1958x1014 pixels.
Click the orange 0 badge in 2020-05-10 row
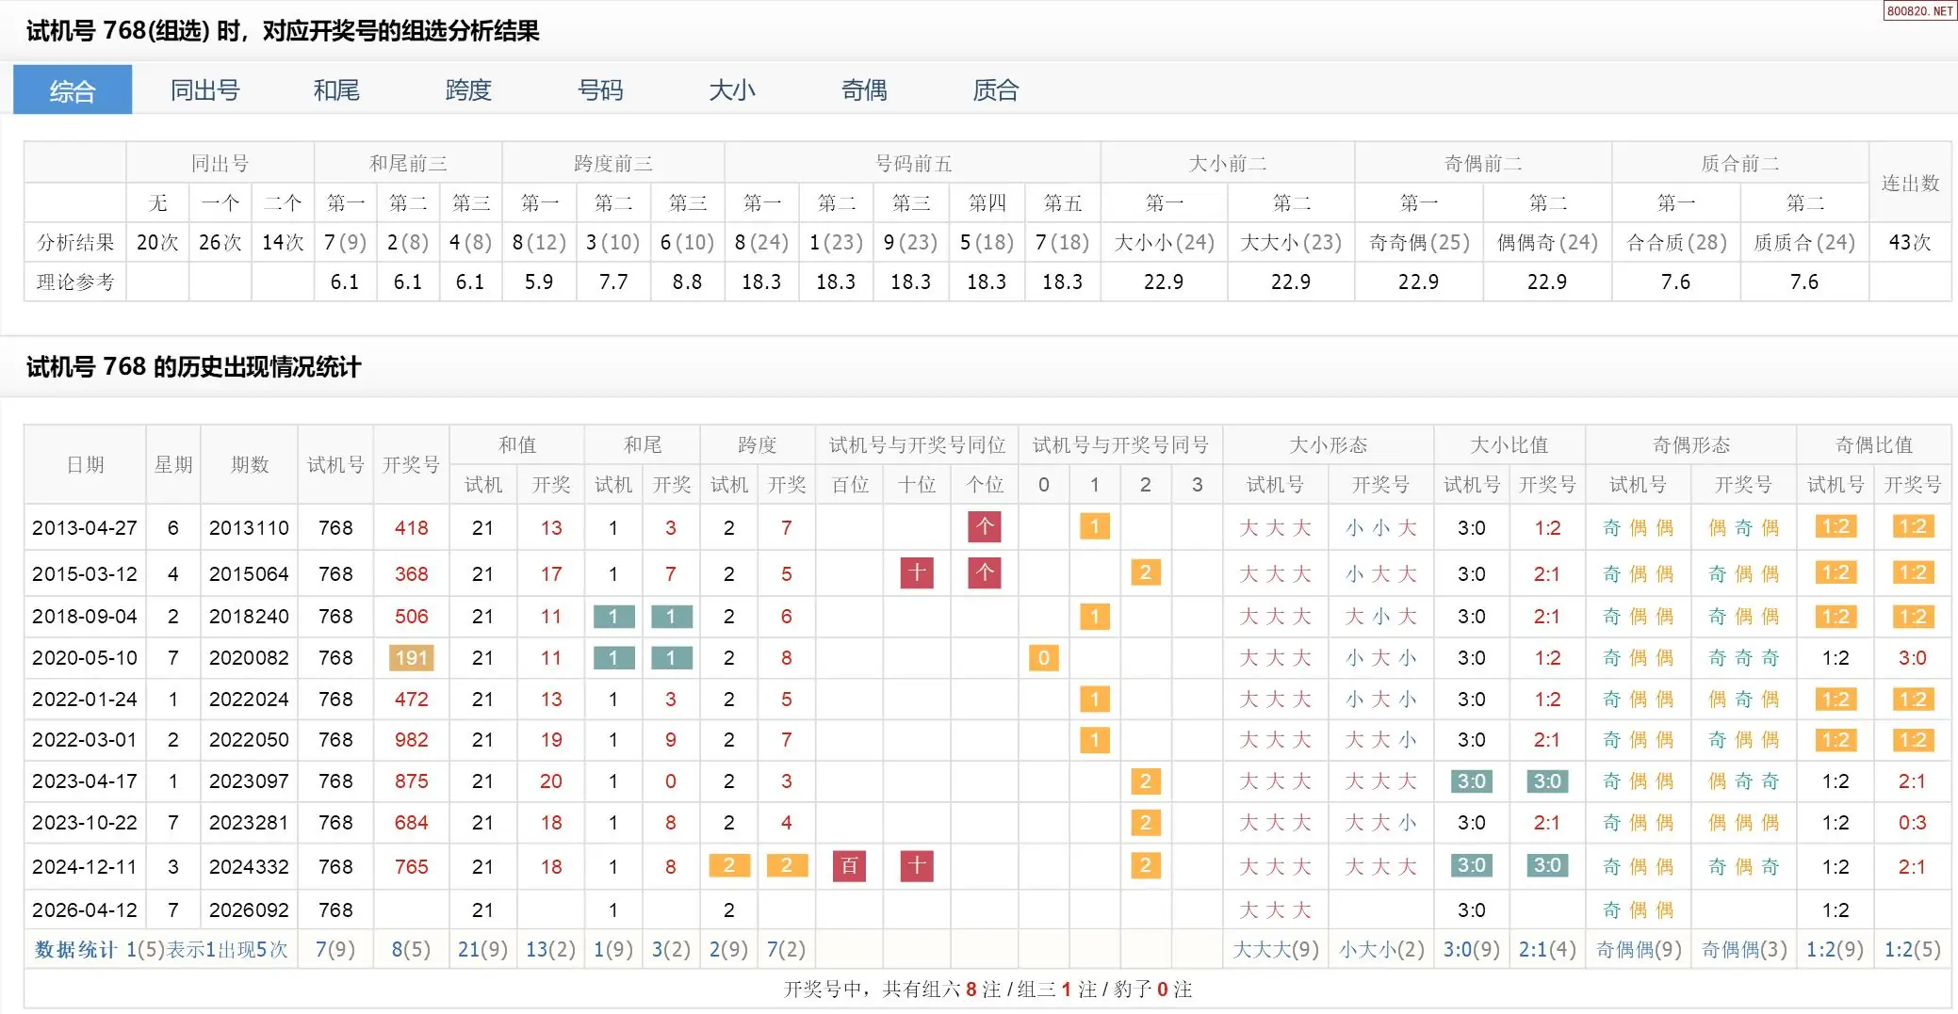click(x=1043, y=658)
